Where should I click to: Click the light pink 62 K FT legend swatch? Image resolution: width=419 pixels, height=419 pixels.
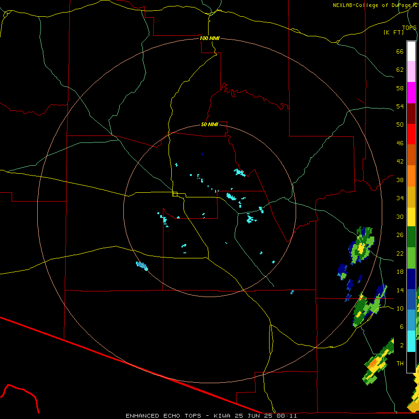(411, 71)
